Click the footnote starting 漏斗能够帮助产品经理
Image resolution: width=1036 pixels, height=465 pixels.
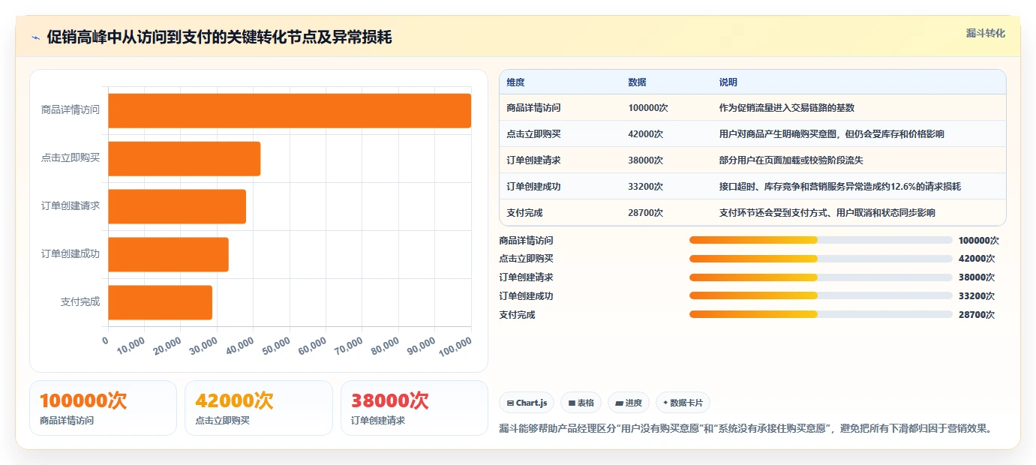pos(746,429)
